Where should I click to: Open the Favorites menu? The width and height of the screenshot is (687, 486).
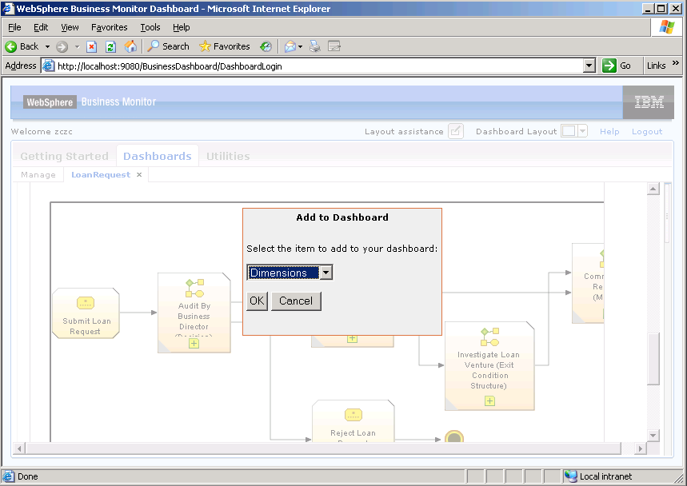[x=109, y=27]
